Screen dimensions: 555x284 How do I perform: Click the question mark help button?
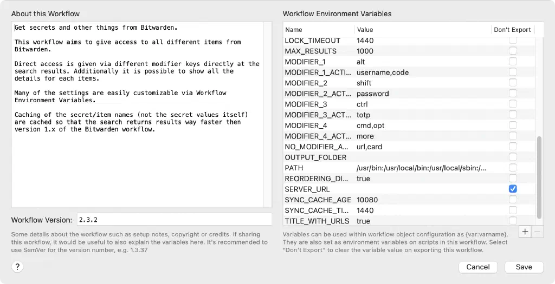(x=17, y=267)
